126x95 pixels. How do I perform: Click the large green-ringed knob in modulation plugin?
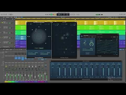coord(91,44)
